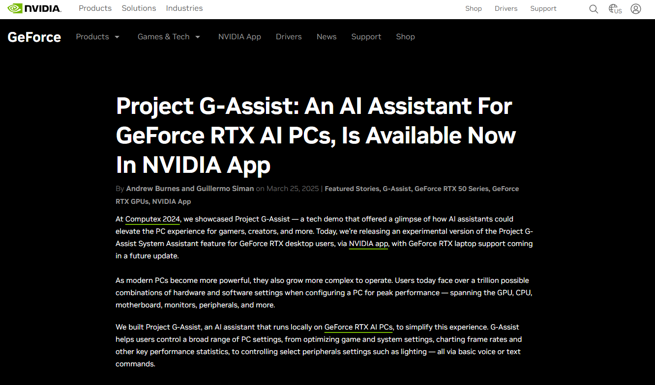
Task: Expand the GeForce Products dropdown arrow
Action: [117, 37]
